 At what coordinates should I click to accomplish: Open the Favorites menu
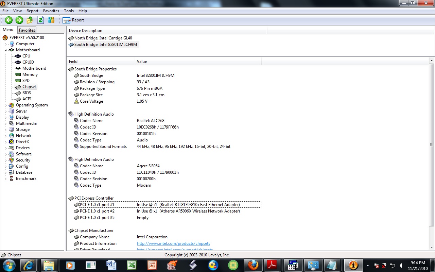click(x=51, y=11)
